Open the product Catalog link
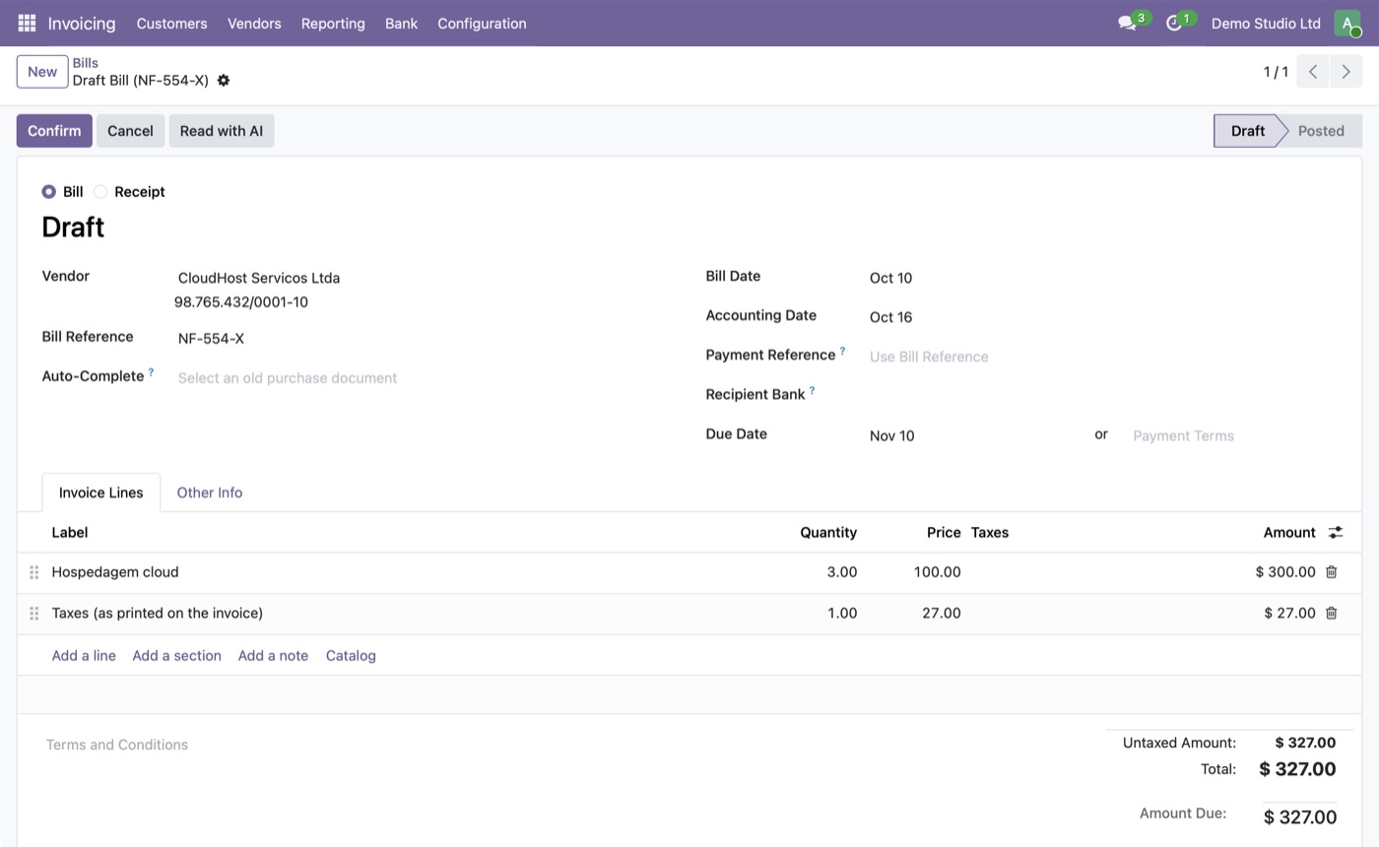Viewport: 1379px width, 847px height. point(351,656)
